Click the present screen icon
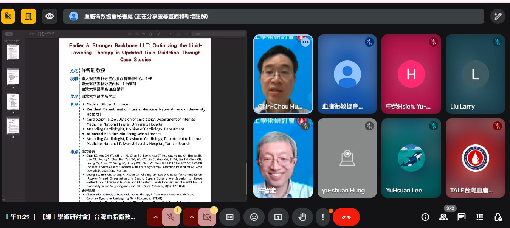 click(x=278, y=217)
